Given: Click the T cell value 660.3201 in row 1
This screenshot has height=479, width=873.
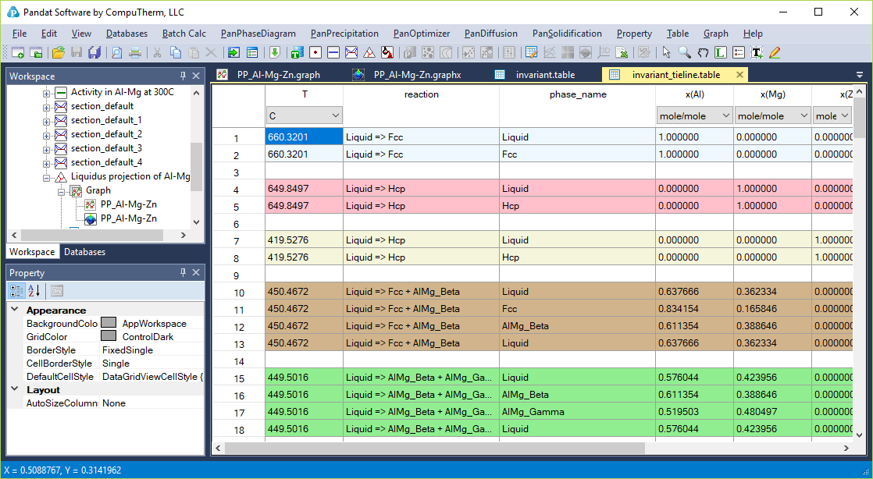Looking at the screenshot, I should pos(304,137).
